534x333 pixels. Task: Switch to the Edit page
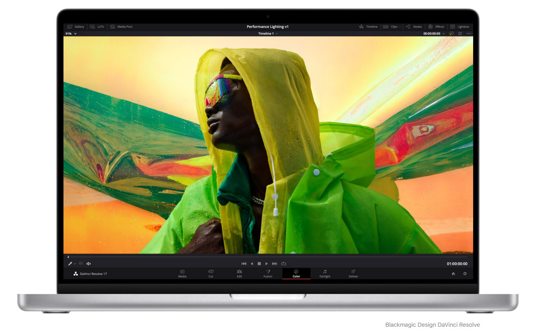[239, 274]
